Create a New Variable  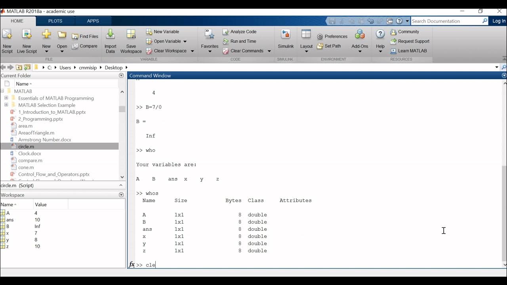[x=162, y=32]
